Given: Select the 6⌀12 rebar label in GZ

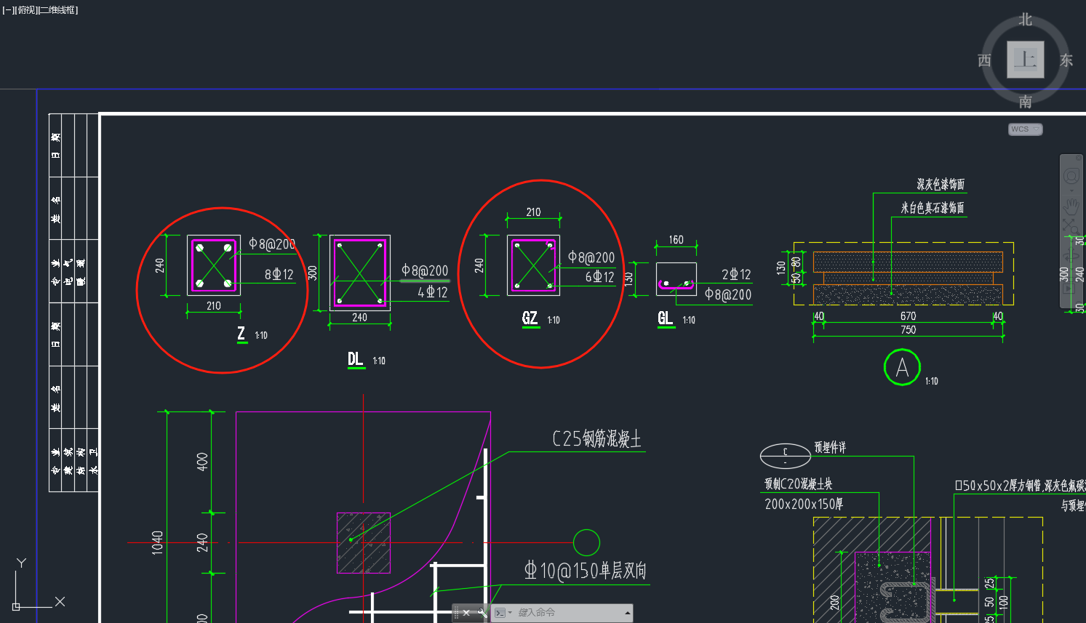Looking at the screenshot, I should [x=600, y=277].
